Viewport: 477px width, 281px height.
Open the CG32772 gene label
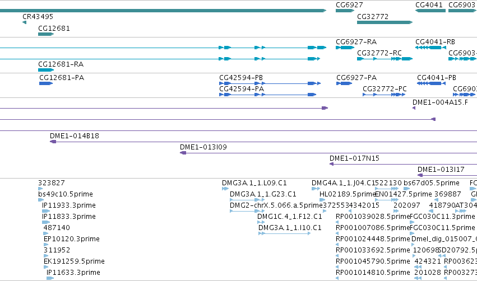[x=373, y=16]
